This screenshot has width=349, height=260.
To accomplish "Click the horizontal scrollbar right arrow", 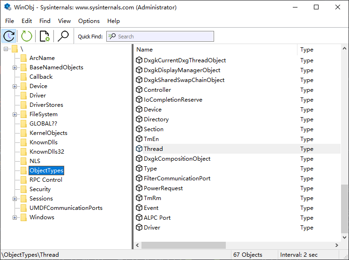I will tap(337, 245).
